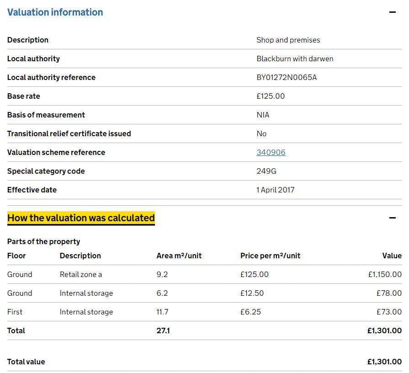The width and height of the screenshot is (409, 373).
Task: Select the Transitional relief certificate issued label
Action: click(69, 133)
